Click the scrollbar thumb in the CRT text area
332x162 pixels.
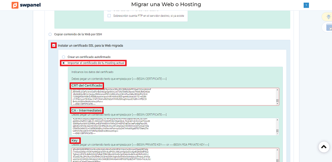278,100
